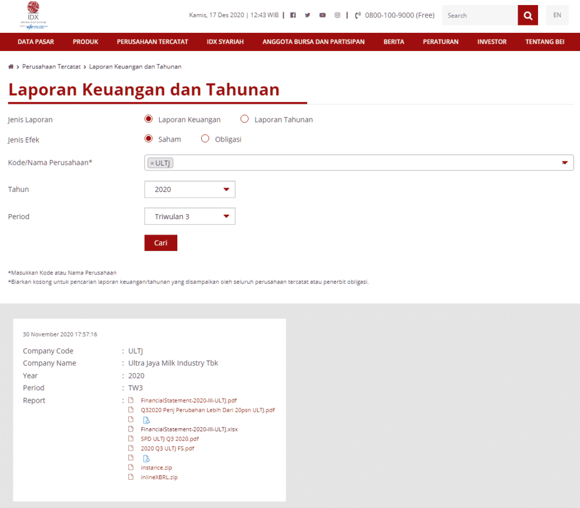
Task: Select the Saham radio option
Action: click(x=148, y=138)
